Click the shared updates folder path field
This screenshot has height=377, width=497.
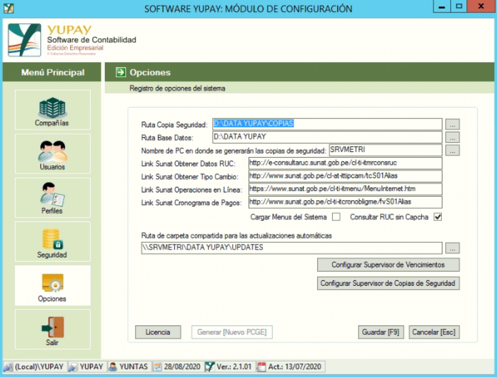(292, 248)
